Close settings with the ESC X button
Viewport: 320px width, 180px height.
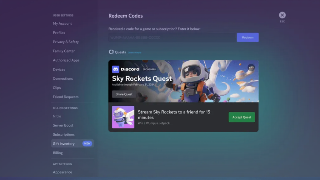pos(282,15)
